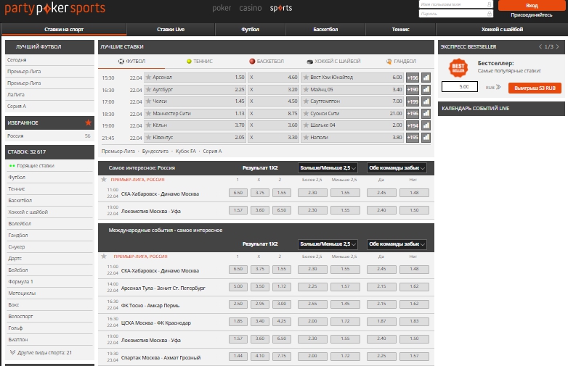Open statistics icon for Arsenal match row
This screenshot has width=568, height=366.
click(426, 78)
